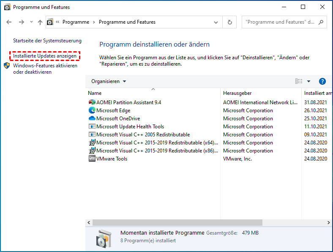333x252 pixels.
Task: Open the recent locations dropdown arrow
Action: point(31,22)
